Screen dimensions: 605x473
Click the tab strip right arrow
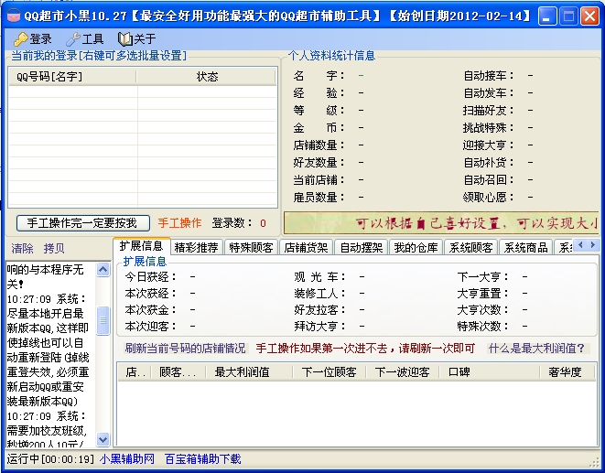tap(593, 244)
